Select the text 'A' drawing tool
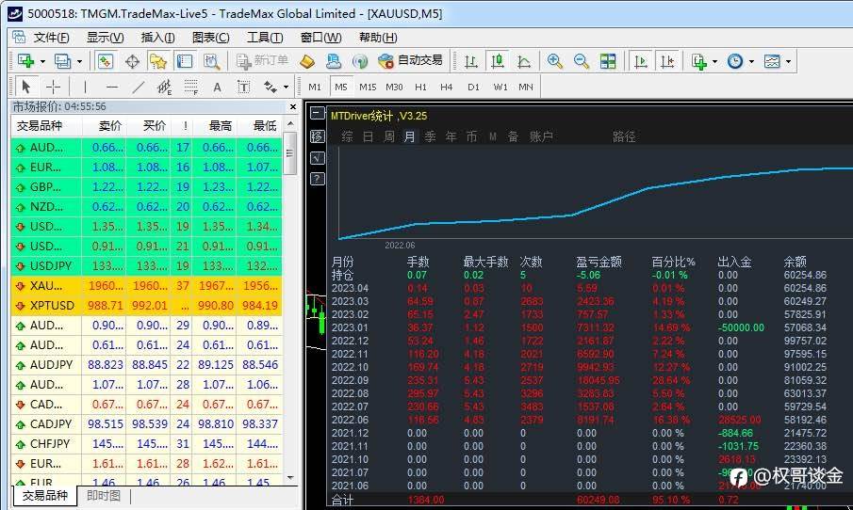The width and height of the screenshot is (853, 510). point(217,87)
